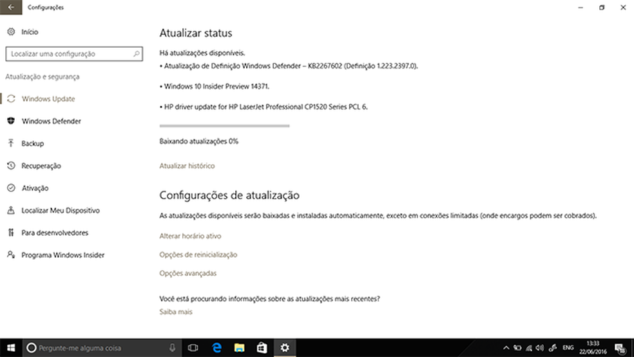Click the Ativação checkmark circle icon
634x357 pixels.
click(x=11, y=188)
